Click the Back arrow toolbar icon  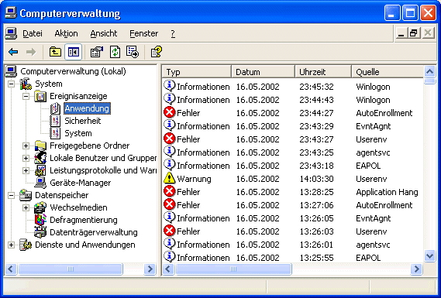(x=13, y=52)
